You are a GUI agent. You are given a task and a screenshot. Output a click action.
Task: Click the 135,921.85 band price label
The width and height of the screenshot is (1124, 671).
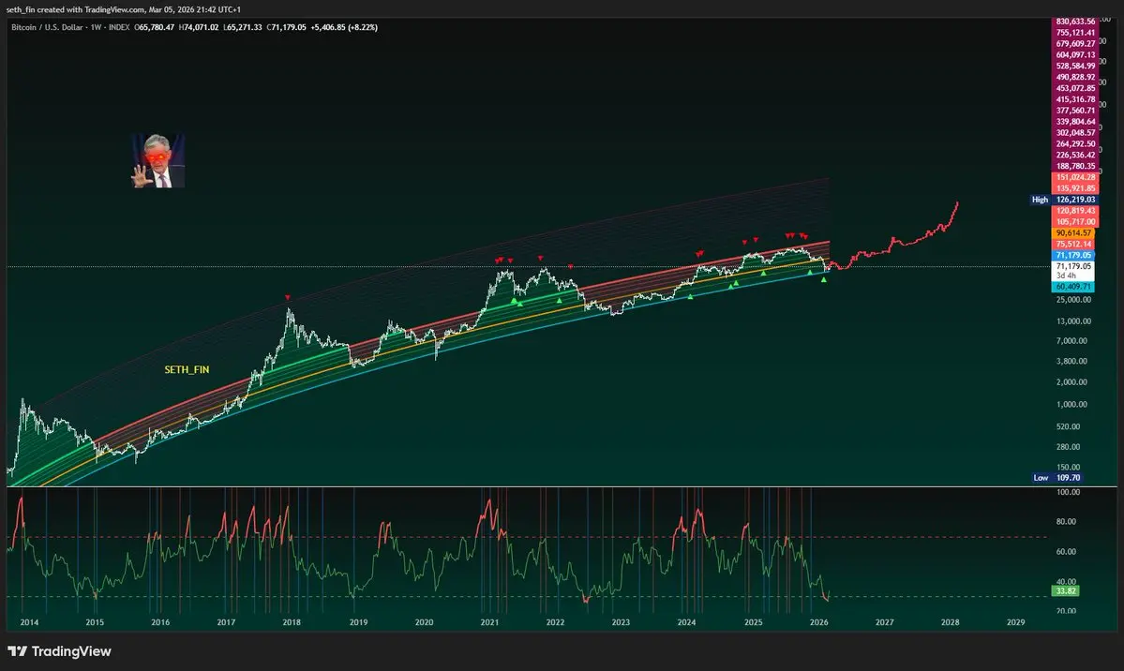coord(1075,188)
